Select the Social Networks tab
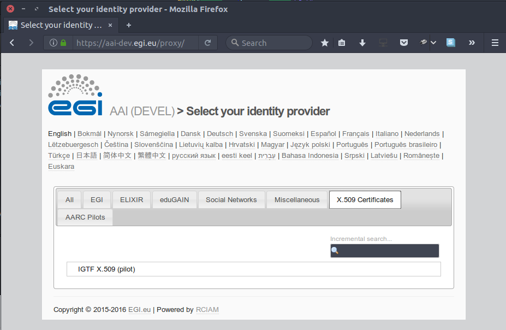The width and height of the screenshot is (506, 330). (231, 200)
